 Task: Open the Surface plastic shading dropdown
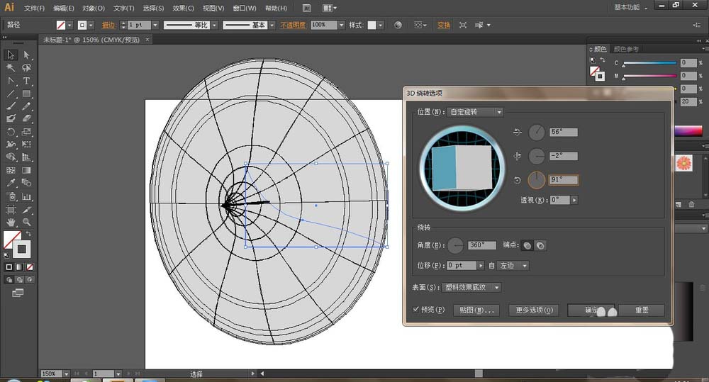pos(471,287)
